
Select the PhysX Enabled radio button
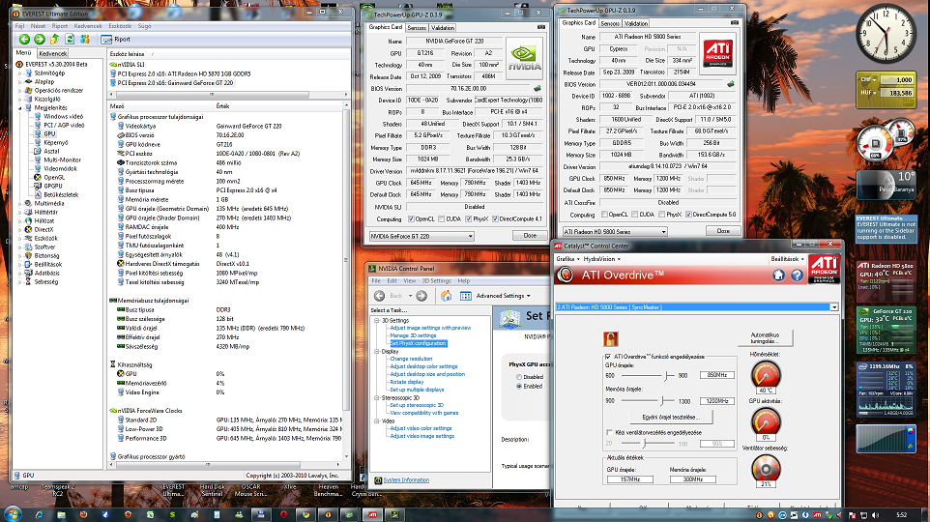click(x=519, y=386)
